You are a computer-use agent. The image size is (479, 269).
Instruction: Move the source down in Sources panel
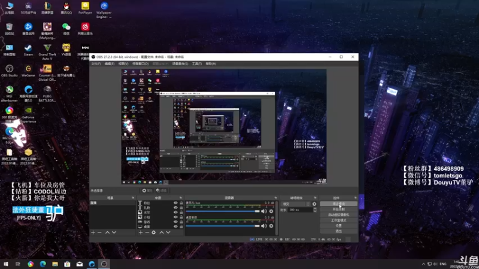(x=168, y=233)
